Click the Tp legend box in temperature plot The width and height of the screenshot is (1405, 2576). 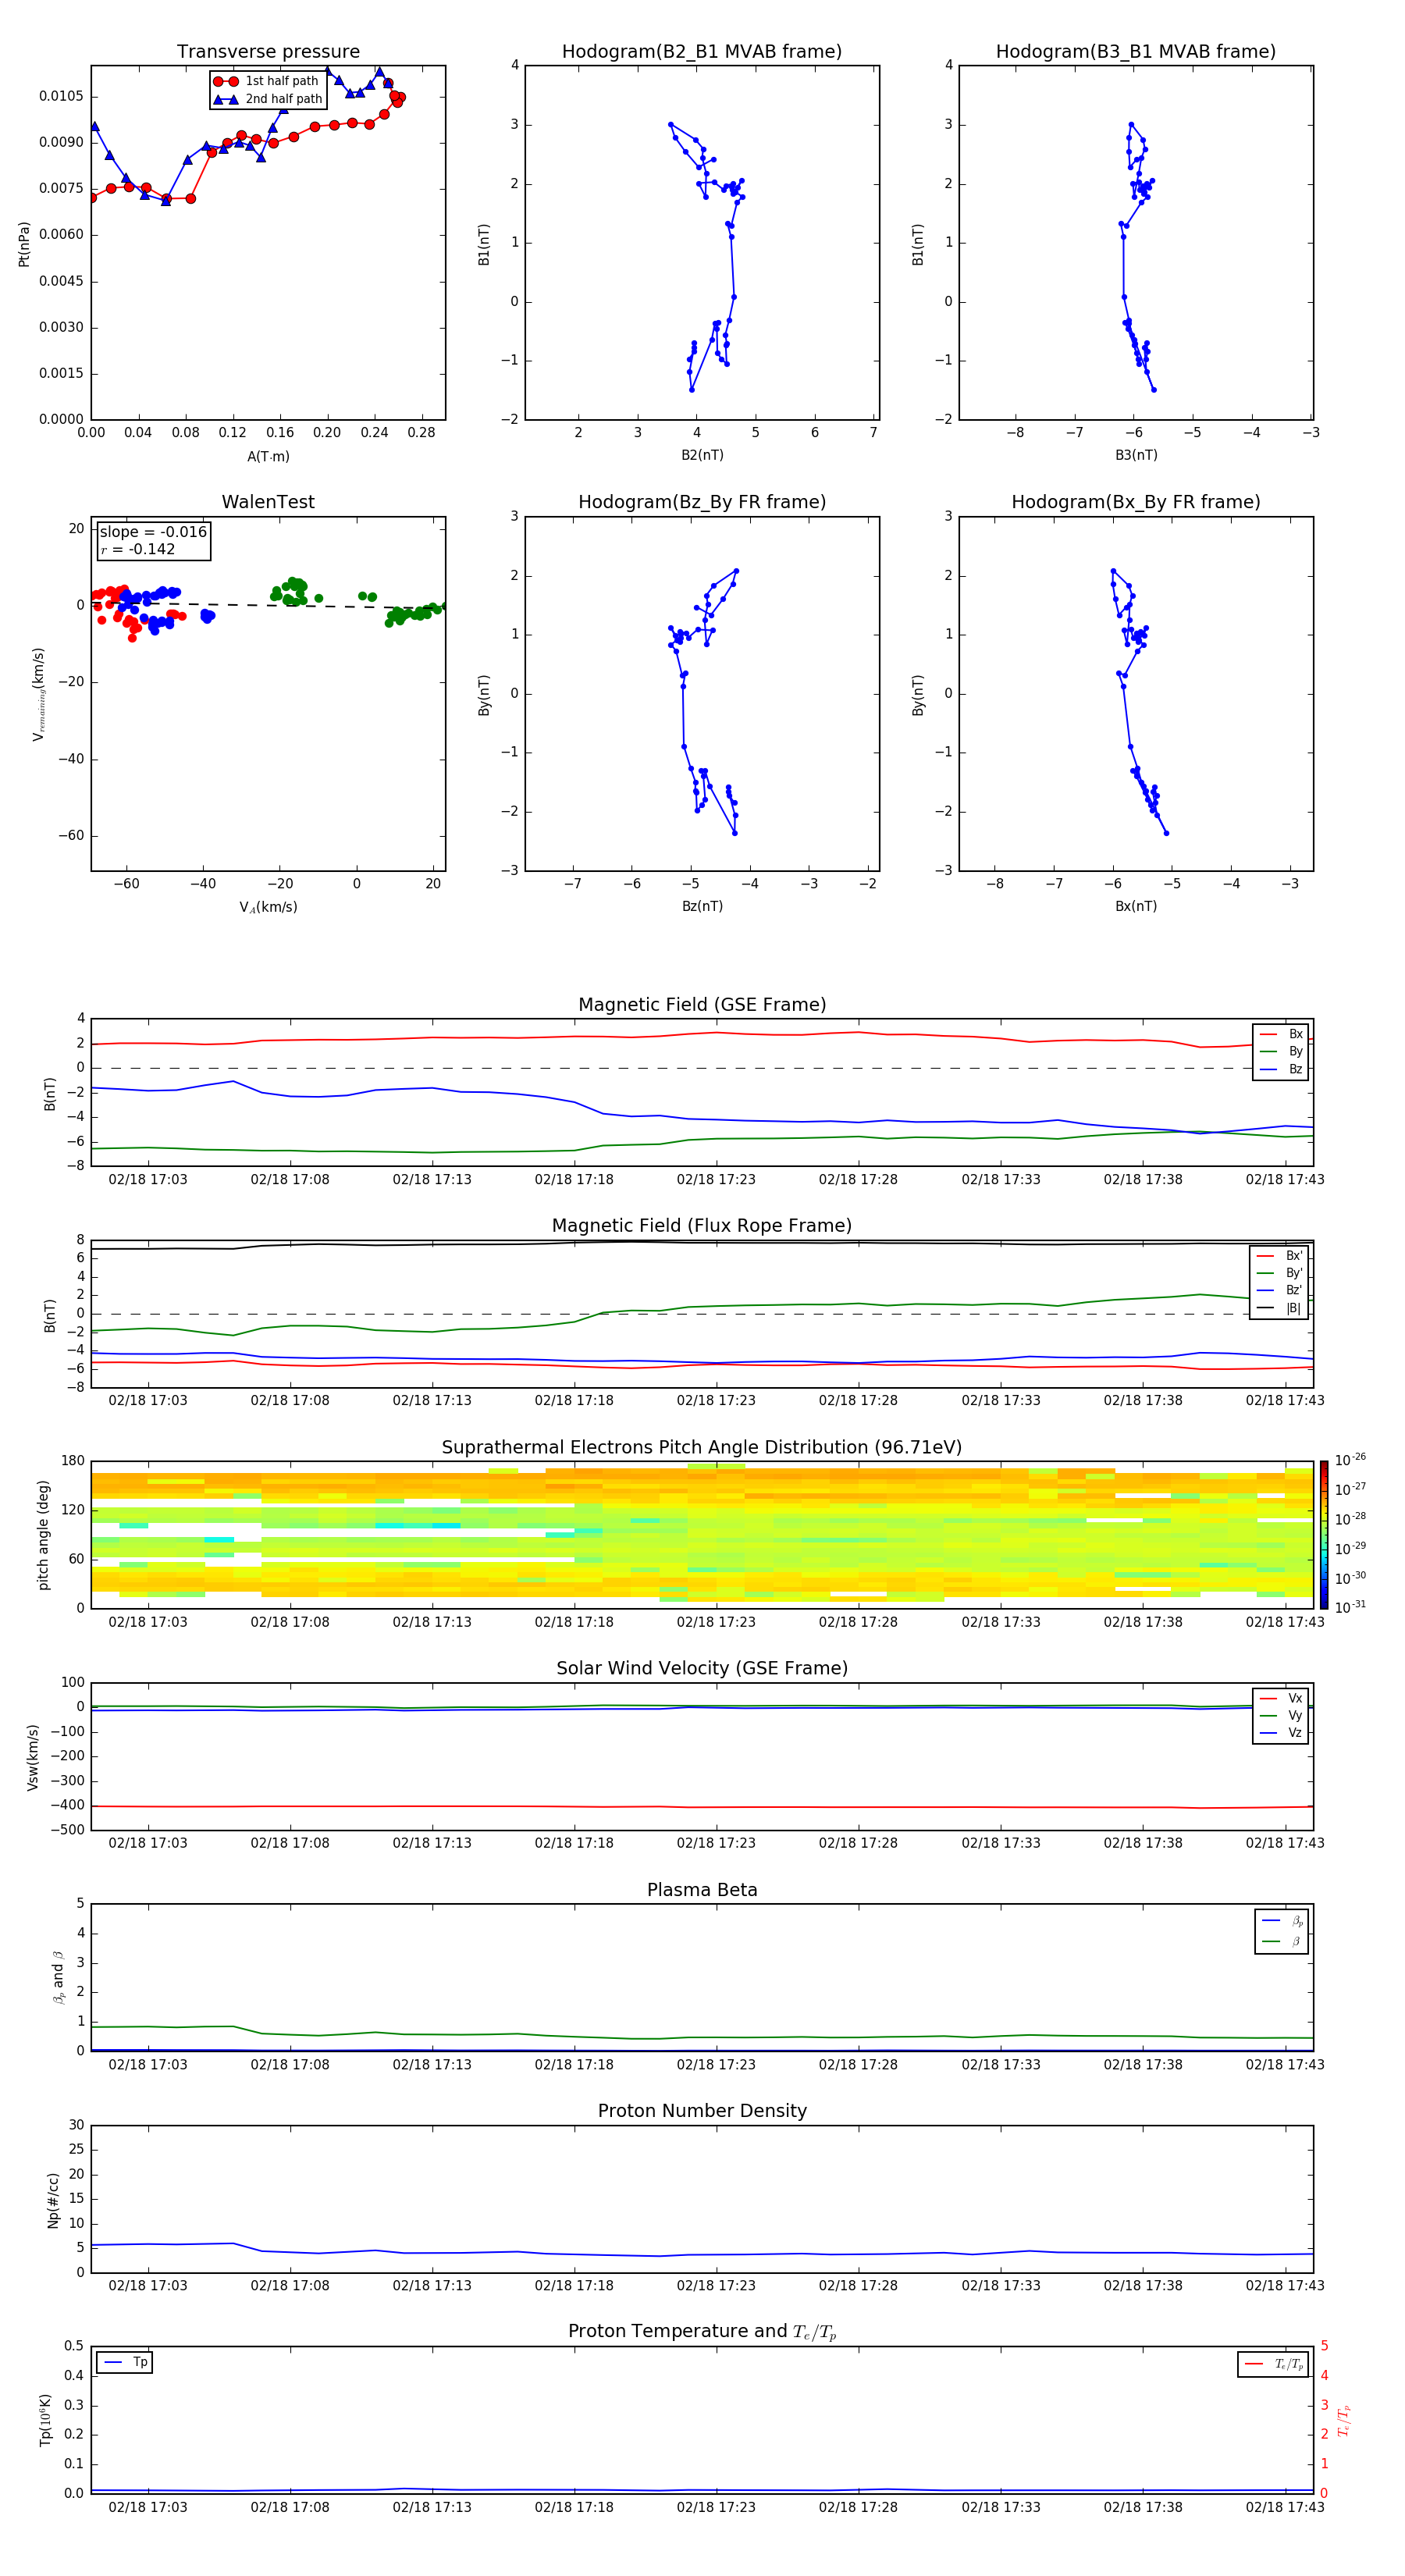click(x=124, y=2362)
